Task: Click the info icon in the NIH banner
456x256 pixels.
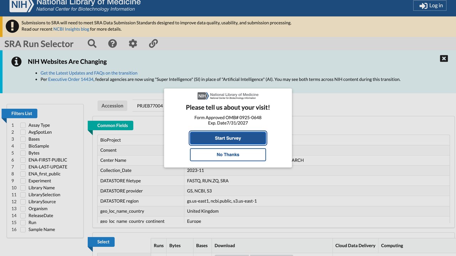Action: click(x=16, y=62)
